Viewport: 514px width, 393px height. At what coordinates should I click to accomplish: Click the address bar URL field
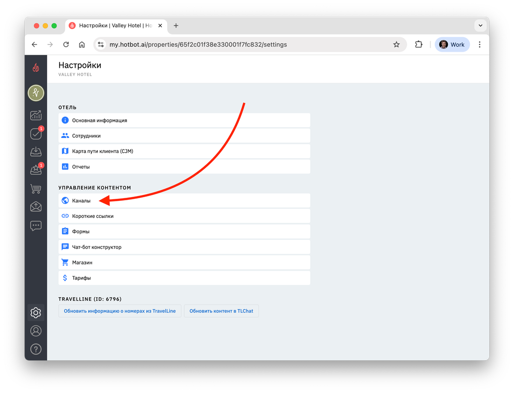(x=249, y=45)
